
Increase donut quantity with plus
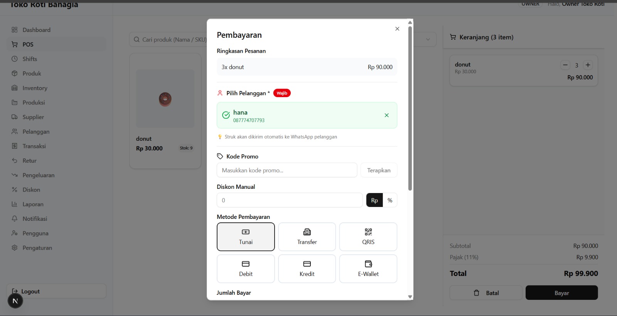click(x=588, y=65)
